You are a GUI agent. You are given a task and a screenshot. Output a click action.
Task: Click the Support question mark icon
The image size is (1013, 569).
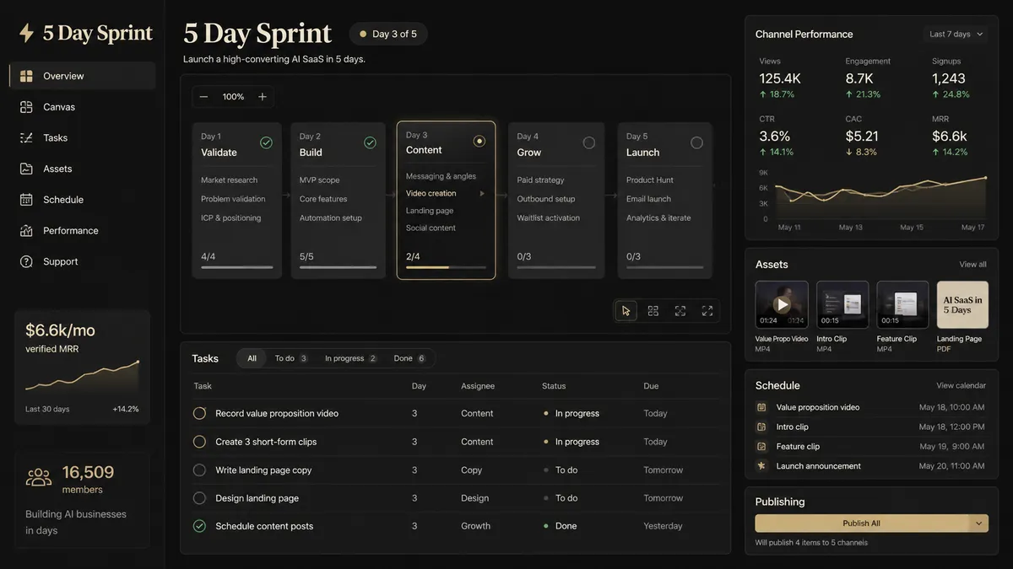point(26,261)
